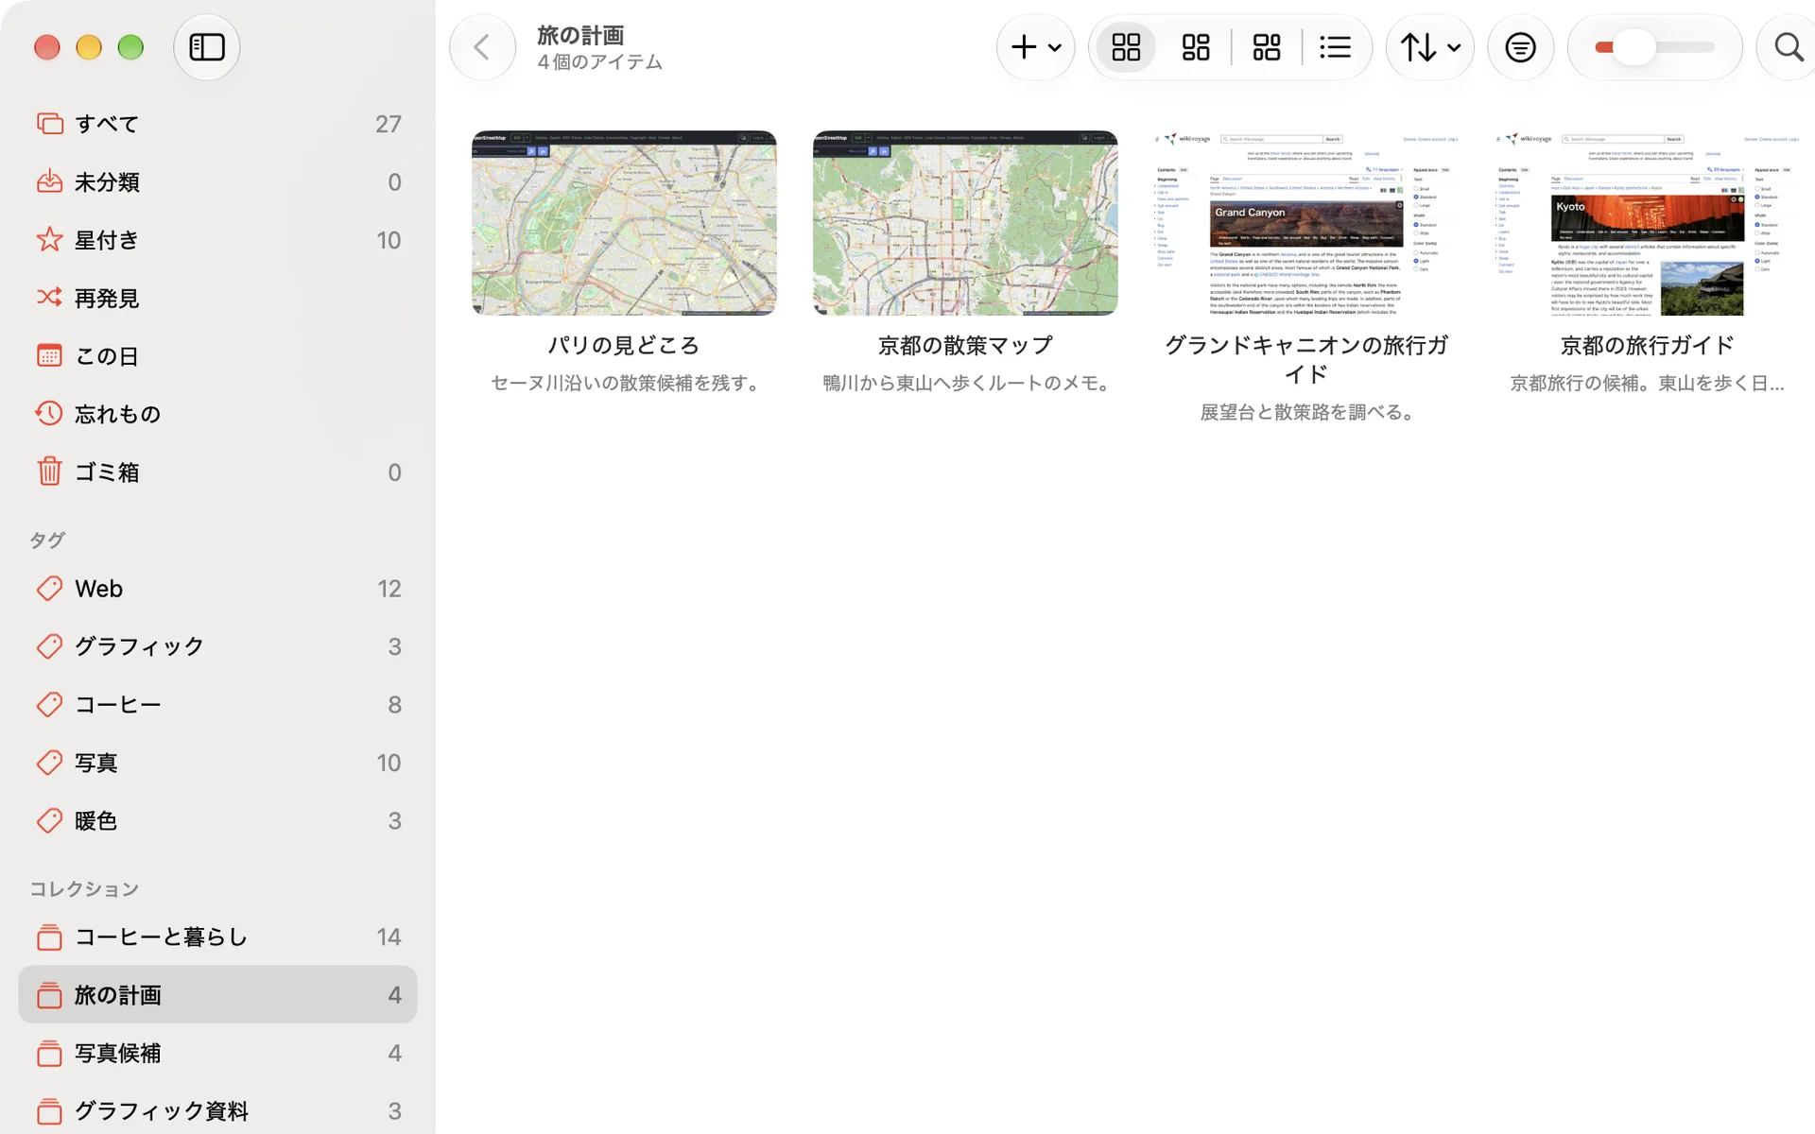The width and height of the screenshot is (1815, 1134).
Task: Click the タグ section header
Action: [47, 540]
